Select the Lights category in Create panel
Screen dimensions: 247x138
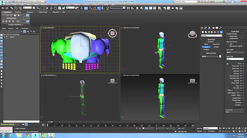(209, 32)
